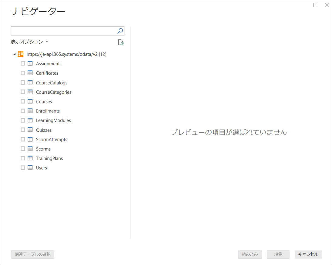Tick the Users checkbox

[x=23, y=168]
